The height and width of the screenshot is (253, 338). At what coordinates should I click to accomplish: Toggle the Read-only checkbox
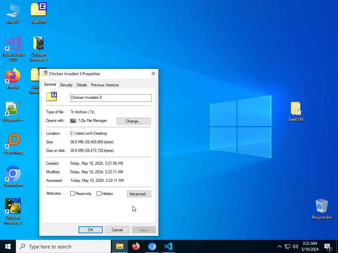click(72, 194)
